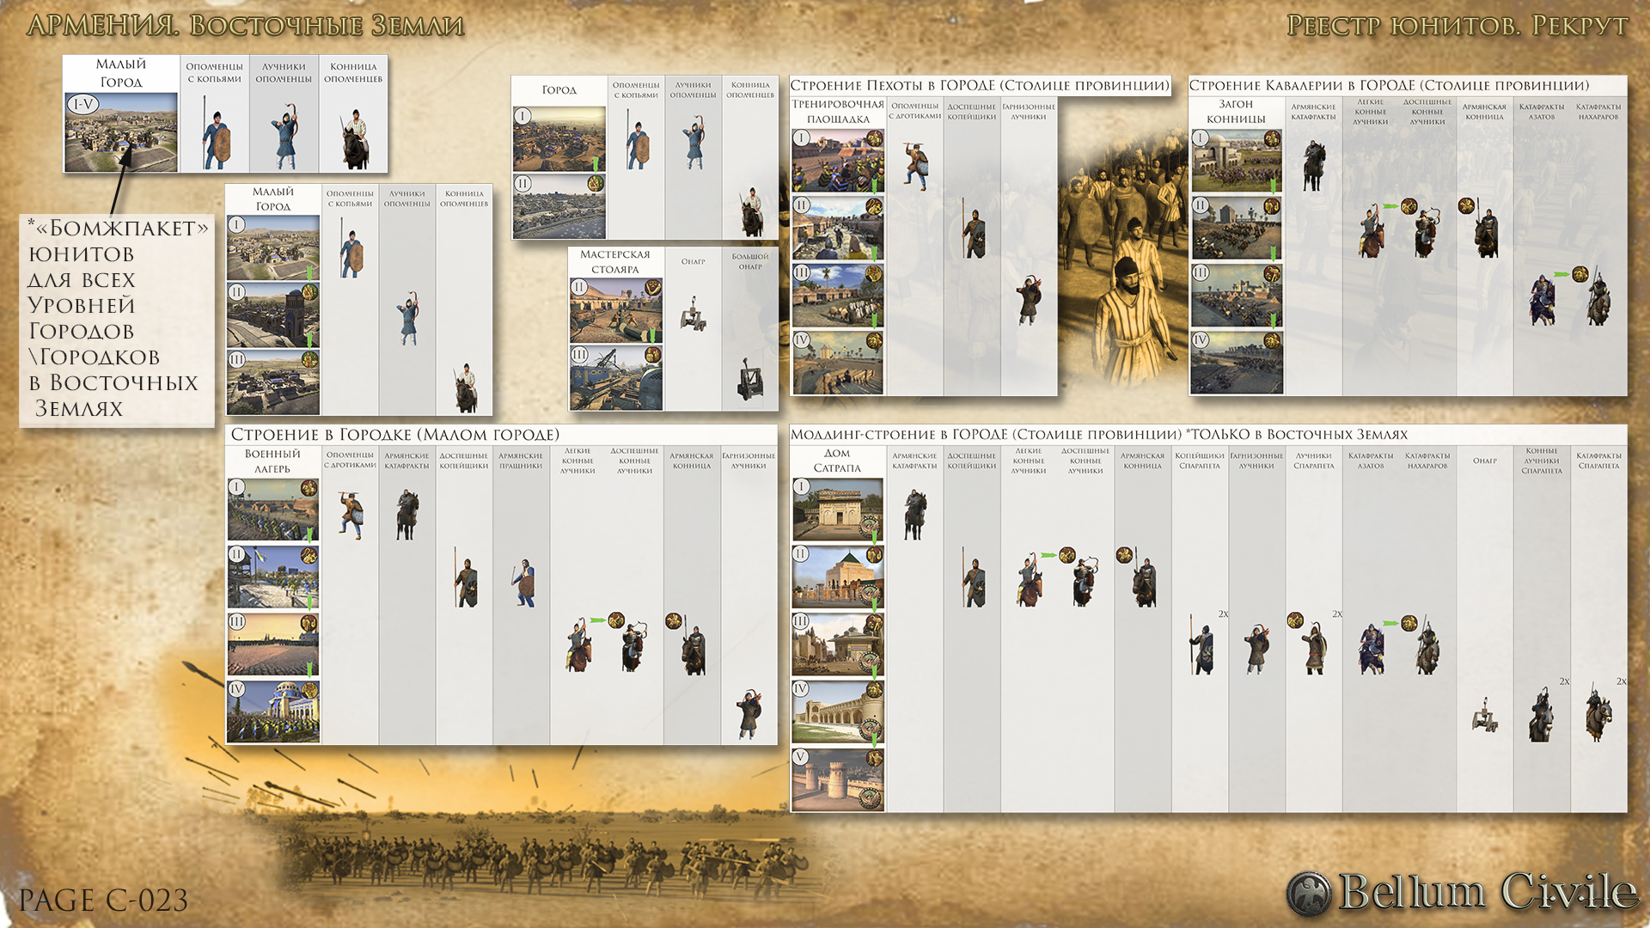This screenshot has height=928, width=1650.
Task: Click the 'Загон конницы' building label
Action: pos(1236,112)
